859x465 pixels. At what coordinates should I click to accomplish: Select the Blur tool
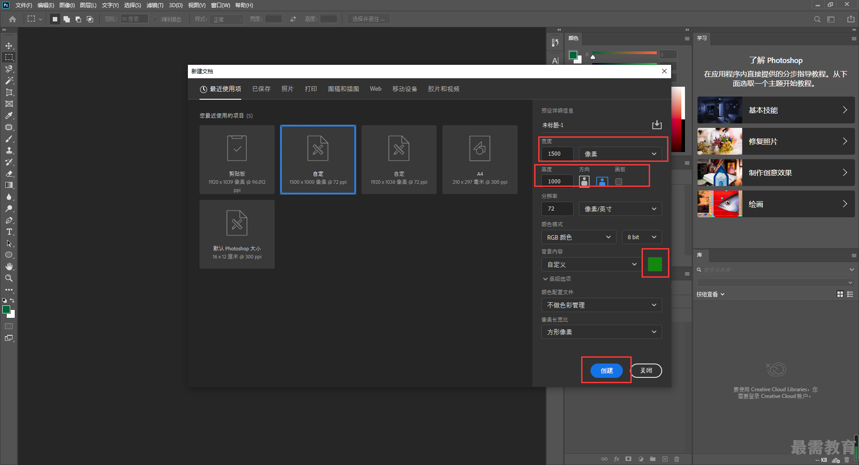click(9, 197)
